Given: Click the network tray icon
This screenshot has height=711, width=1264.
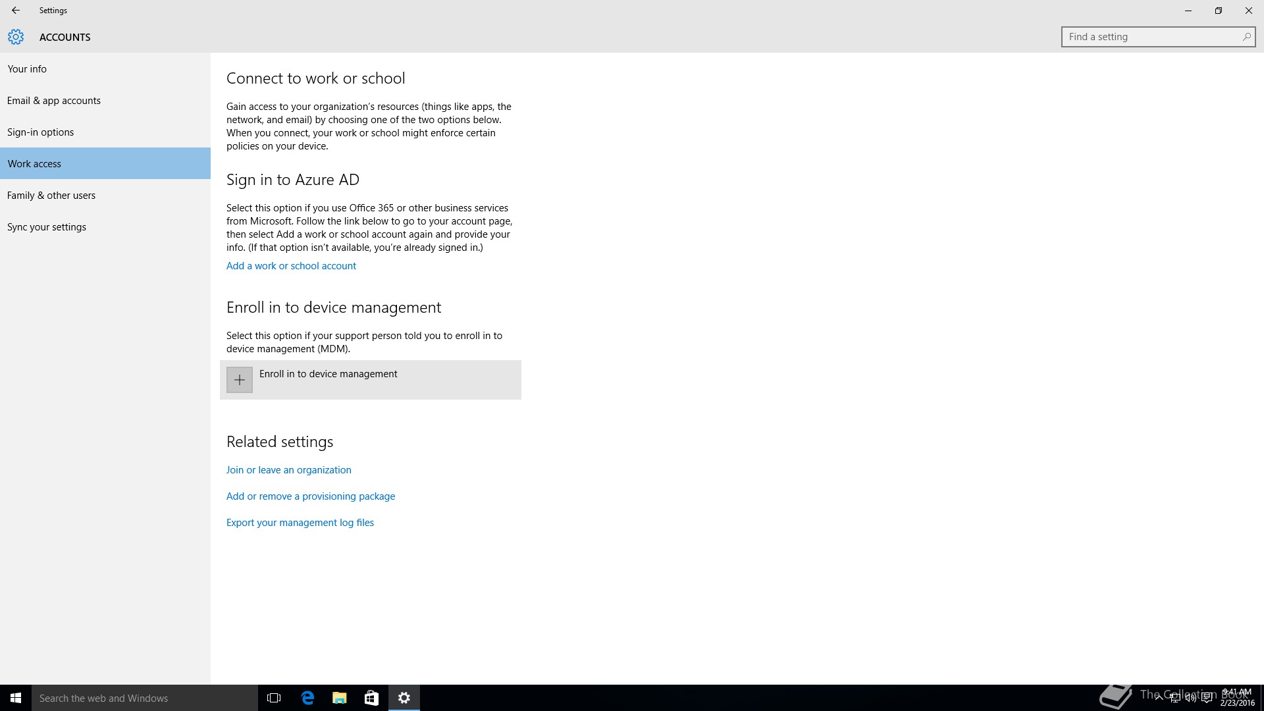Looking at the screenshot, I should (x=1174, y=698).
